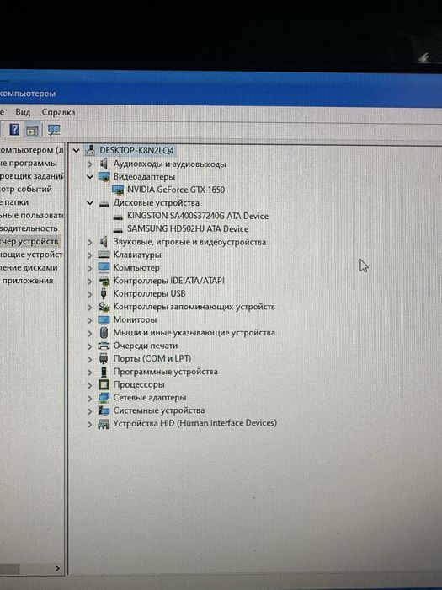Expand Устройства HID category

(90, 424)
